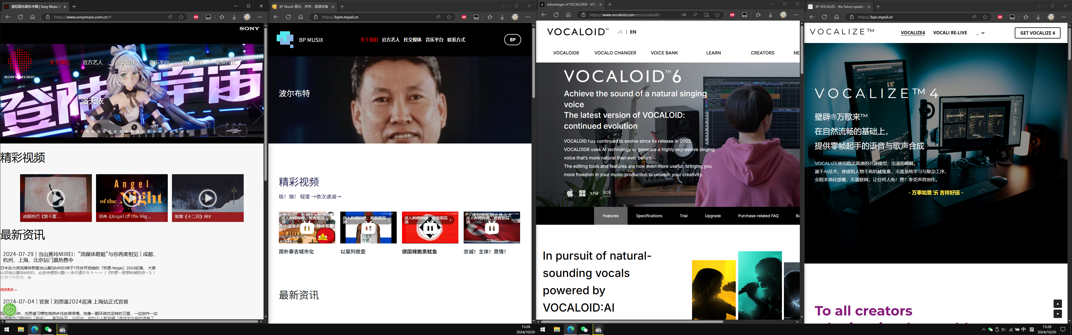Switch to the Trial tab on VOCALOID6 page
Image resolution: width=1072 pixels, height=335 pixels.
coord(683,216)
